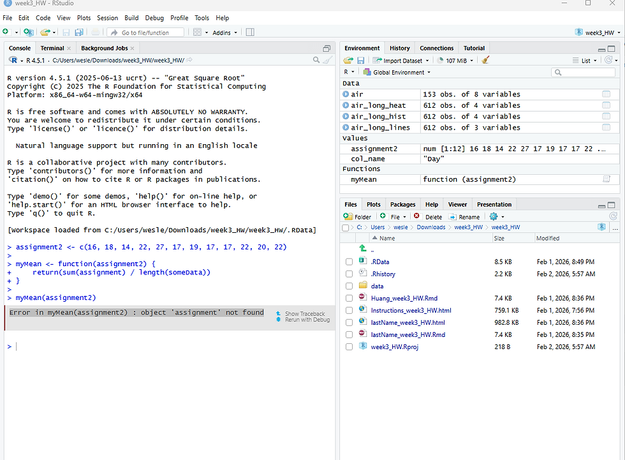Click the Environment search field
The image size is (625, 460).
(x=583, y=72)
